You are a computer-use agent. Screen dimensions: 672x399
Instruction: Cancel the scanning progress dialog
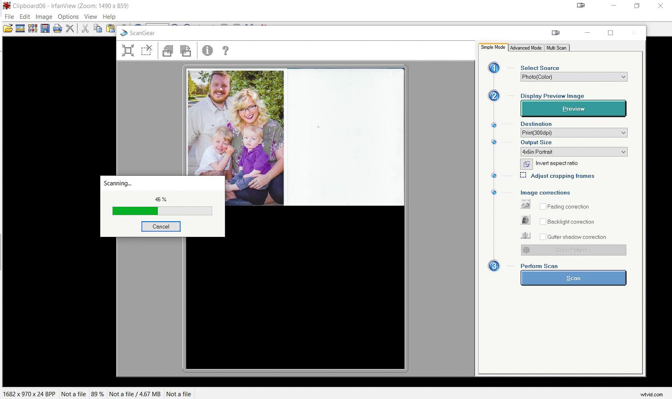pyautogui.click(x=161, y=227)
